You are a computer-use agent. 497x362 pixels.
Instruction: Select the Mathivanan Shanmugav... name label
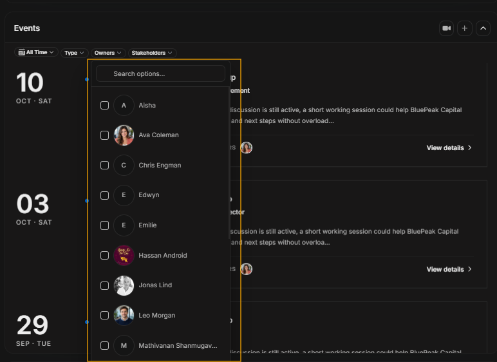(x=178, y=345)
